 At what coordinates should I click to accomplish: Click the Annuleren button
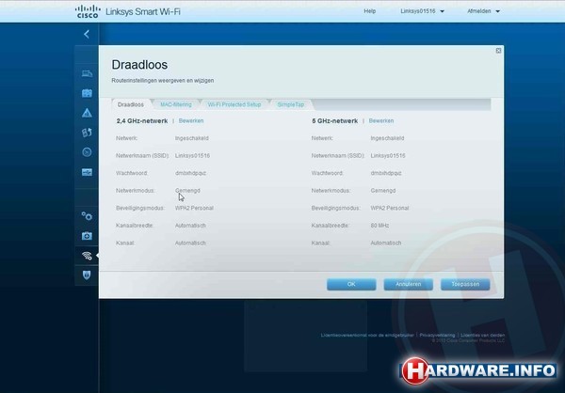click(x=409, y=284)
